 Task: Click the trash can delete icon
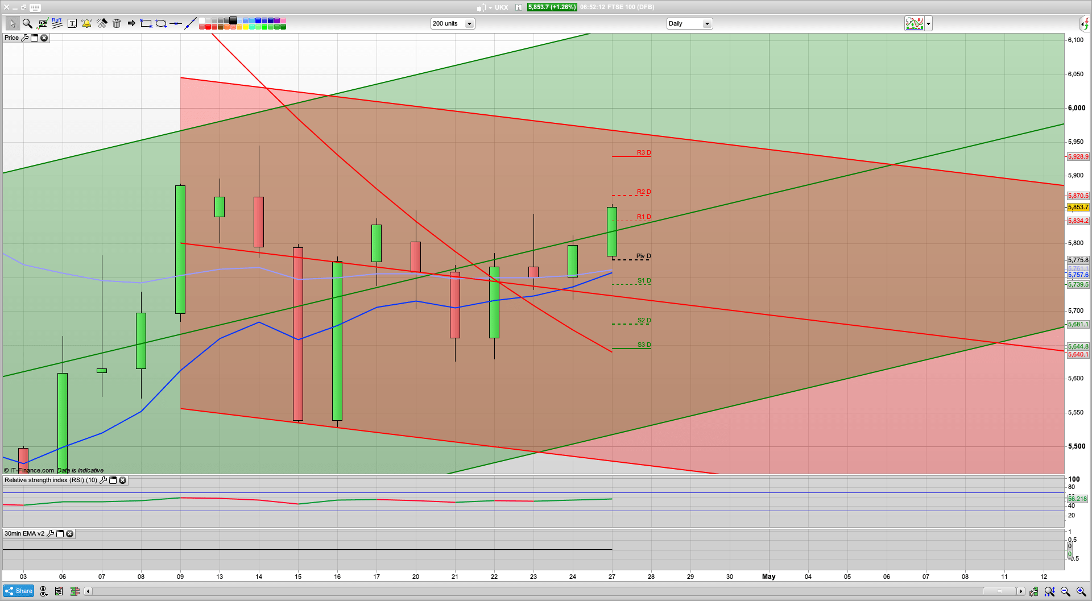[x=117, y=23]
